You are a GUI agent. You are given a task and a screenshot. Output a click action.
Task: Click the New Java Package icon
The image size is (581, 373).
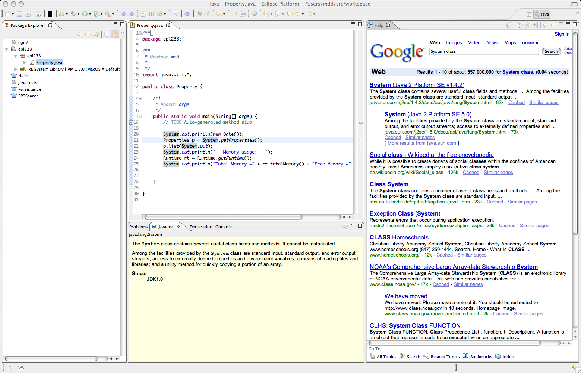(152, 14)
